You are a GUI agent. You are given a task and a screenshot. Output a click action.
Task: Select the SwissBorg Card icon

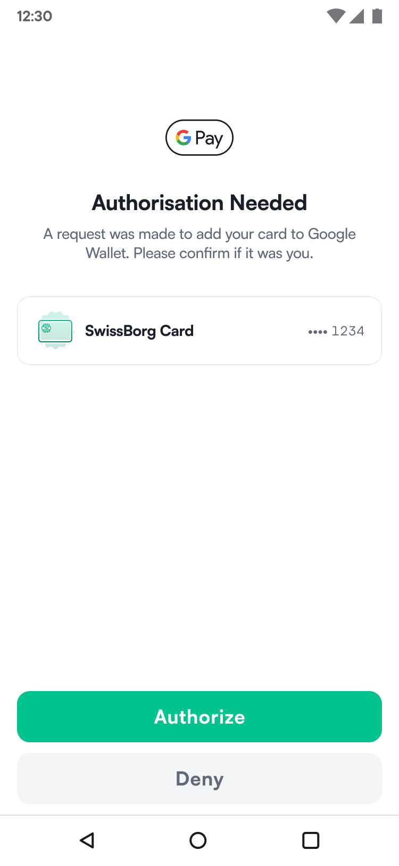pos(55,331)
